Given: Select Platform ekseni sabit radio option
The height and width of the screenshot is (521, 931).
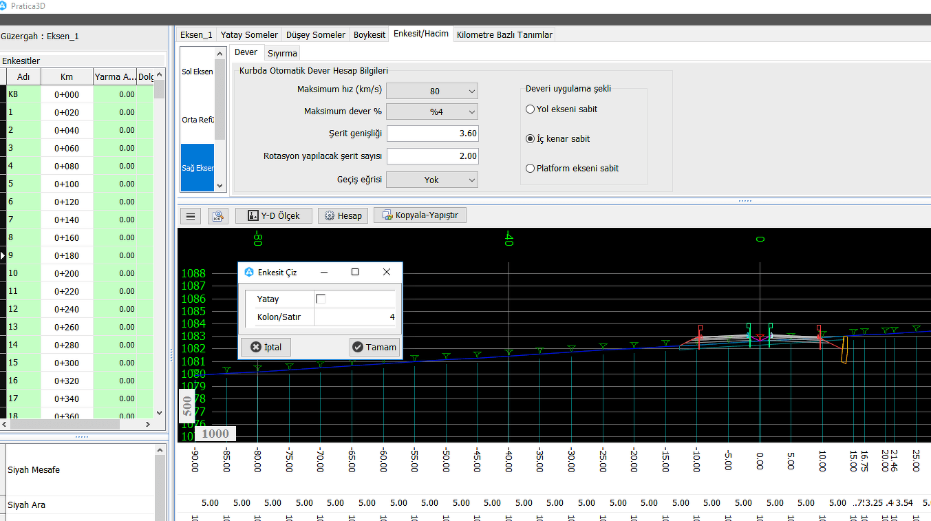Looking at the screenshot, I should click(x=531, y=168).
